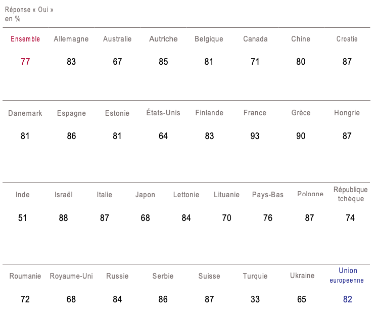The height and width of the screenshot is (314, 376).
Task: Click the Pays-Bas country label
Action: pos(268,195)
